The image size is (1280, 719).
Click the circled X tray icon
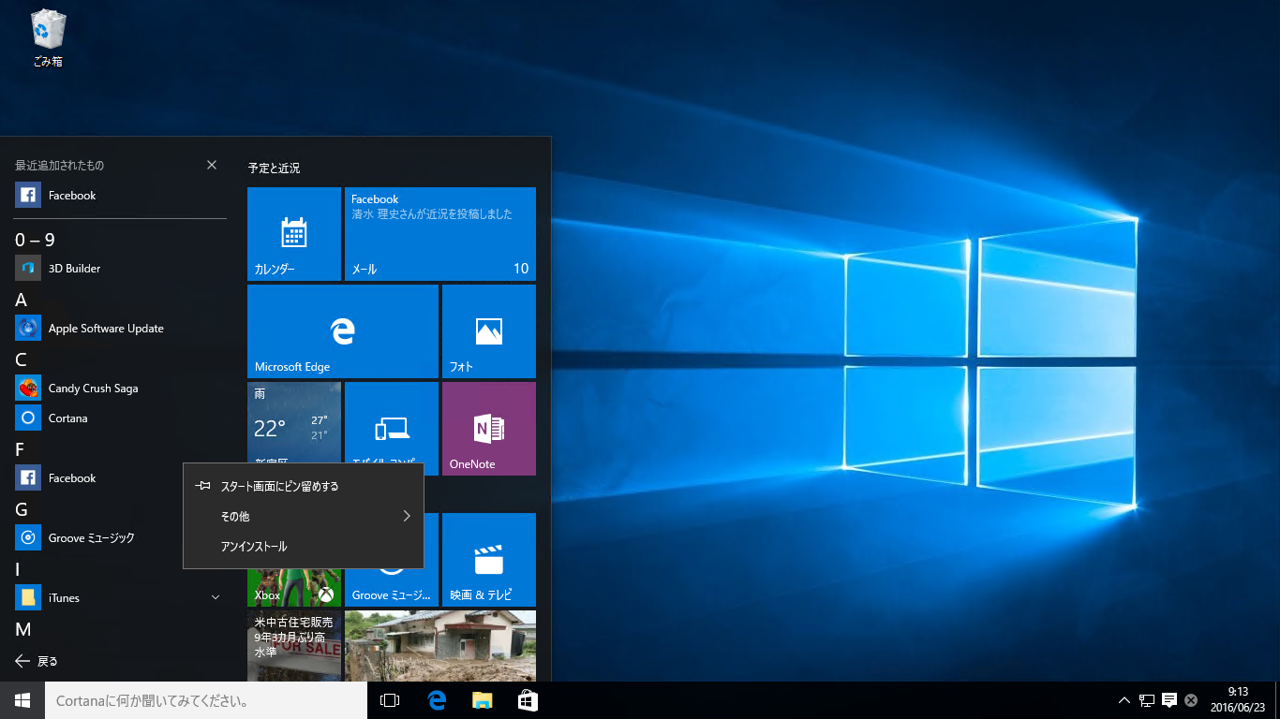click(x=1191, y=700)
